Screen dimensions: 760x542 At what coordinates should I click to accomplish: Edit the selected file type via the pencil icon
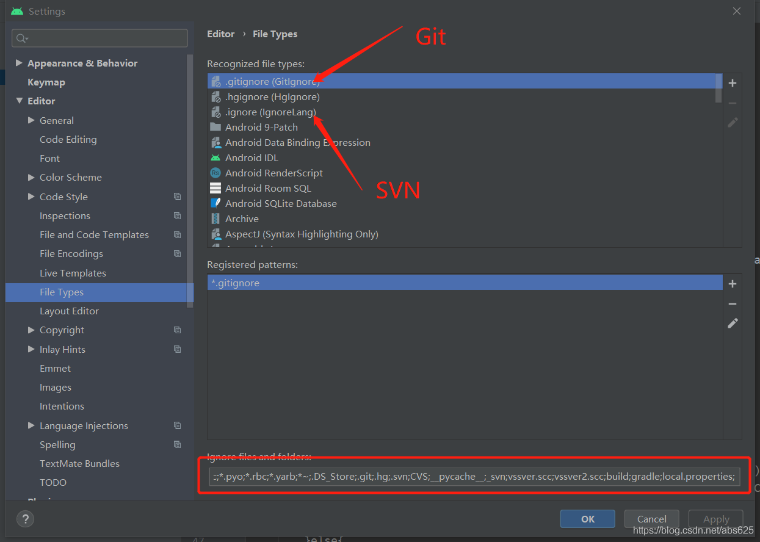click(732, 122)
